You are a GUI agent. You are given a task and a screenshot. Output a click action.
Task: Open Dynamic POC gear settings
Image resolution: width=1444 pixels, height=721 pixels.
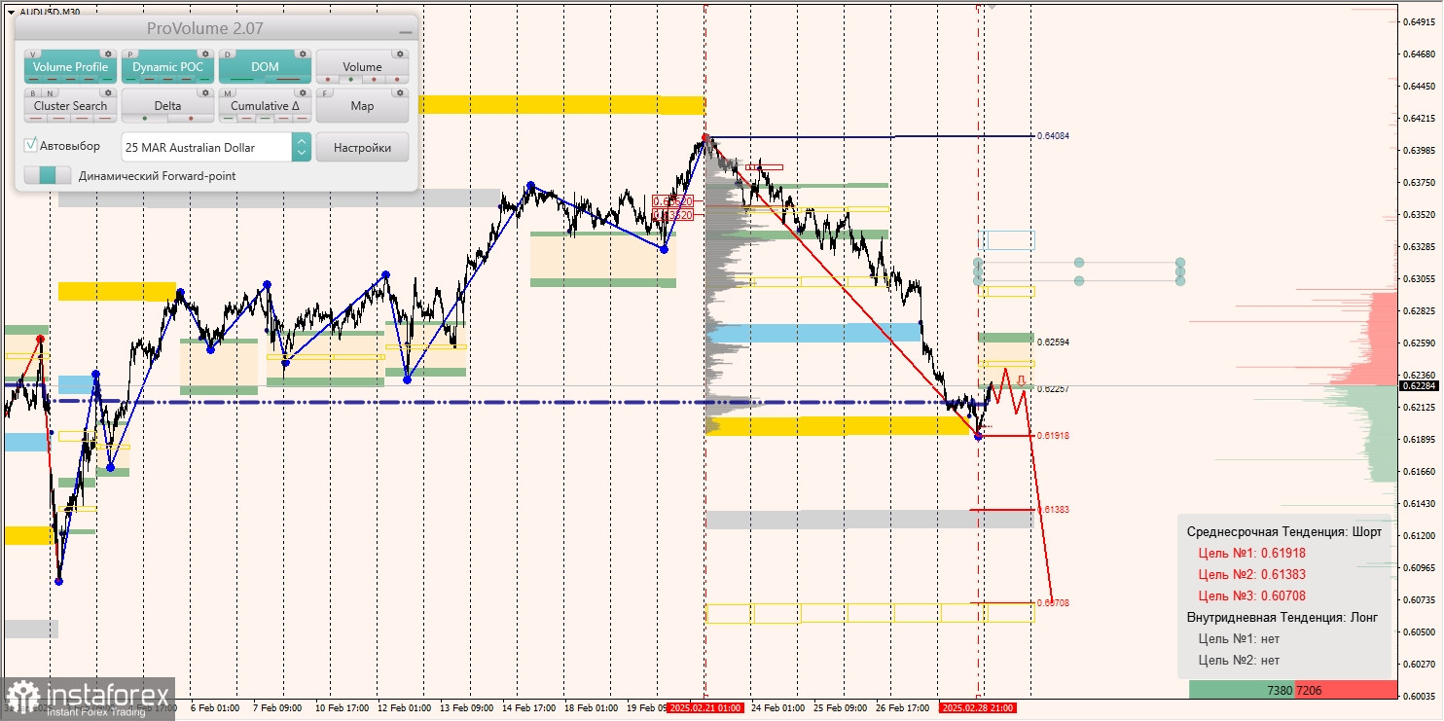click(x=205, y=54)
